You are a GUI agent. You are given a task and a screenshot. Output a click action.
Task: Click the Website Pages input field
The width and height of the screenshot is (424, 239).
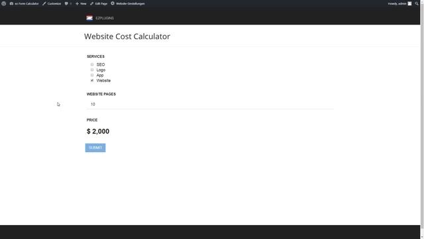[x=210, y=104]
